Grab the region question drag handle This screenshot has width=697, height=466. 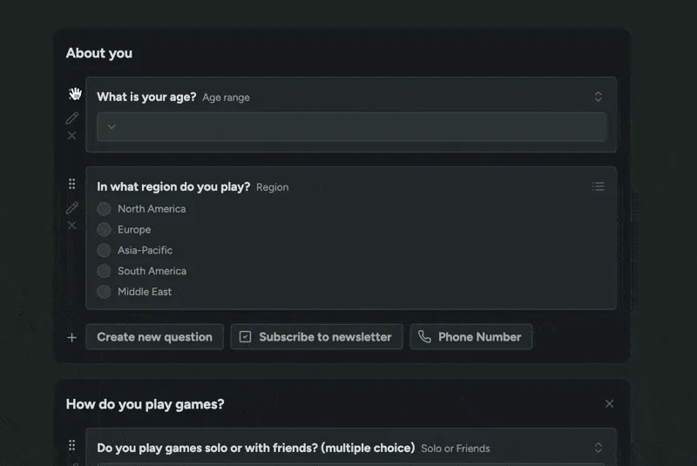pos(72,185)
